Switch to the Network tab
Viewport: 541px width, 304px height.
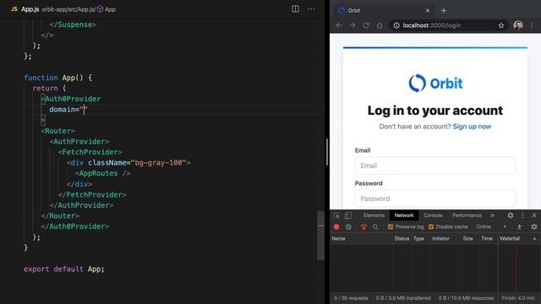point(404,215)
